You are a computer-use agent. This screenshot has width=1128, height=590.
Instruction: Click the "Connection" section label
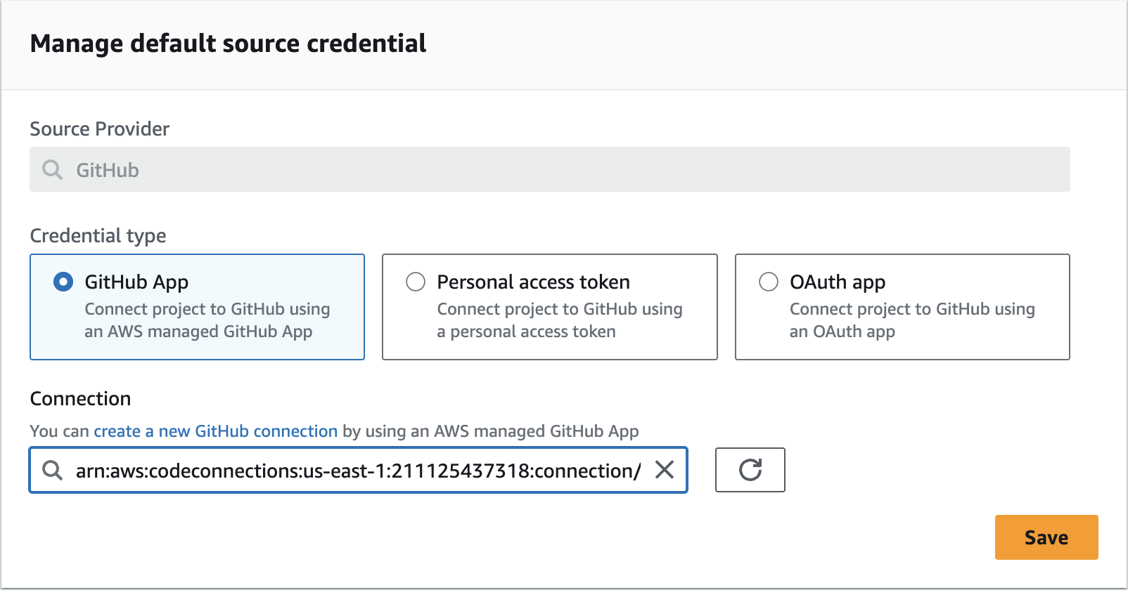coord(80,399)
